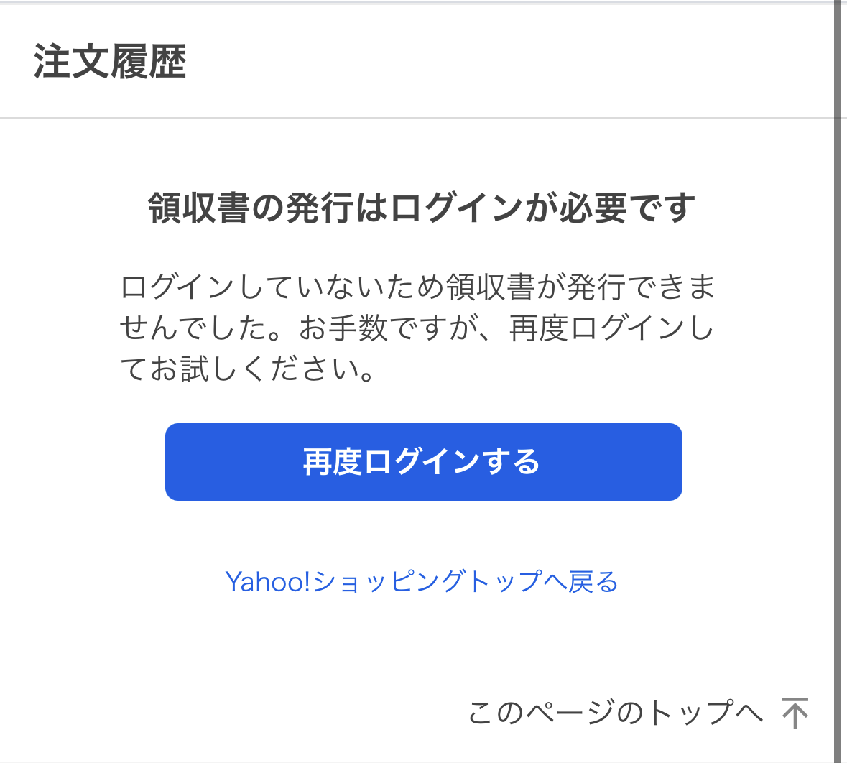This screenshot has width=847, height=763.
Task: Click the upward arrow icon beside このページのトップへ
Action: (x=795, y=713)
